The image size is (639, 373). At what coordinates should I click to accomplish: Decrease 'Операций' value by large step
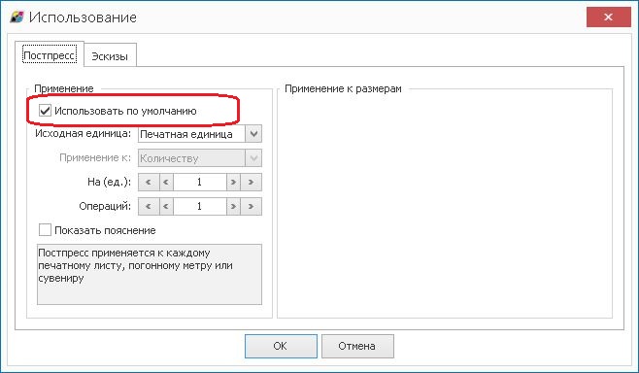149,206
